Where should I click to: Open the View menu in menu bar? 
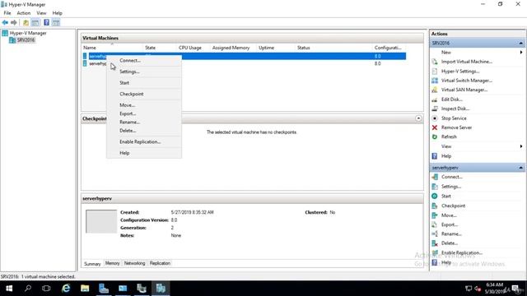pyautogui.click(x=41, y=13)
